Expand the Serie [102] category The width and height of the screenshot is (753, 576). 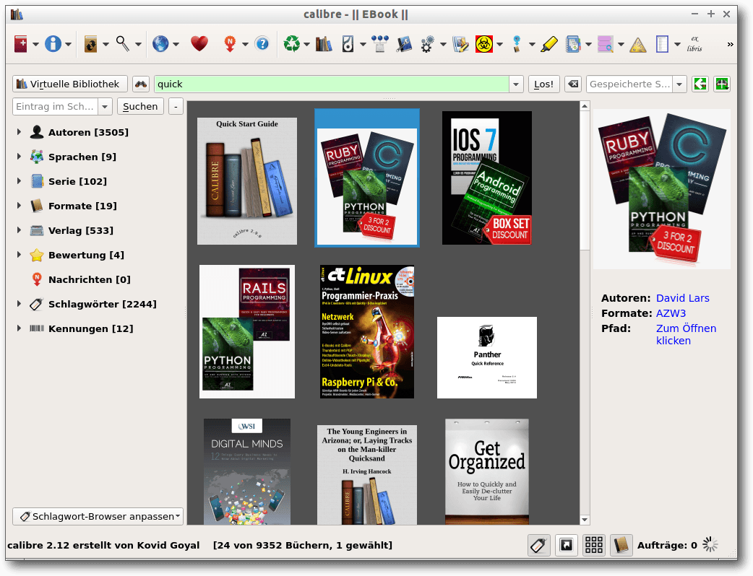(19, 180)
